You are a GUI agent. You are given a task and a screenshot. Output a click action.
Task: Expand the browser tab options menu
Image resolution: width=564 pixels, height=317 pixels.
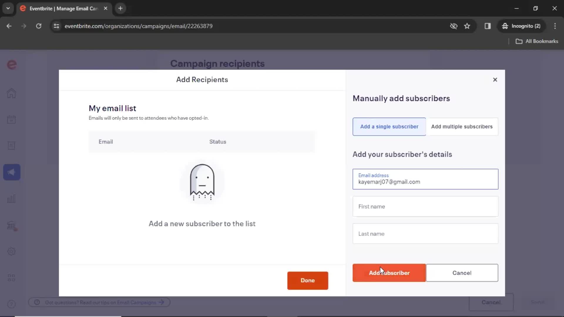[8, 9]
